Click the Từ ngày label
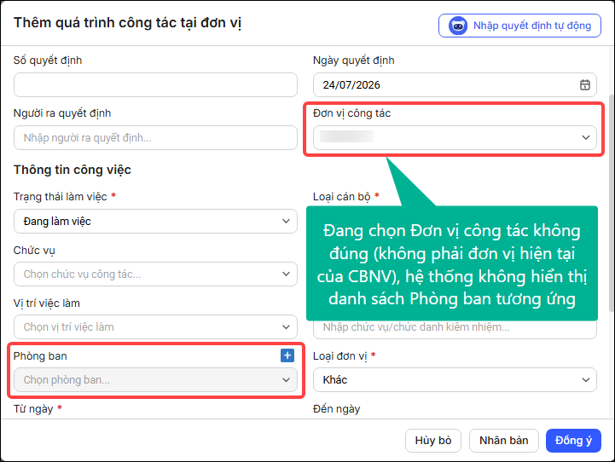The width and height of the screenshot is (615, 462). click(33, 409)
